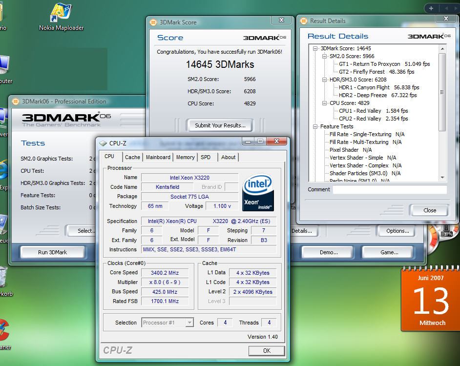
Task: Click the Bus Speed value 425.0 MHz
Action: coord(165,292)
